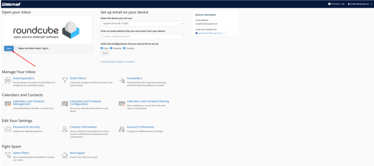374x166 pixels.
Task: Open Automatically configure my device link
Action: (118, 62)
